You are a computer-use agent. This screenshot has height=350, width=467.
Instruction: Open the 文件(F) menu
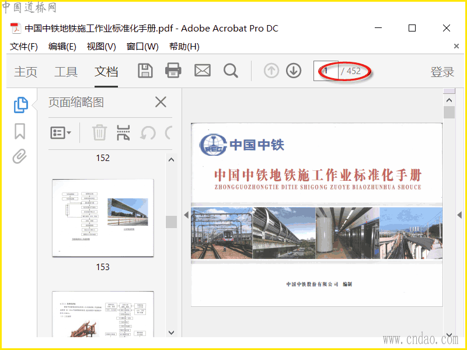coord(24,47)
